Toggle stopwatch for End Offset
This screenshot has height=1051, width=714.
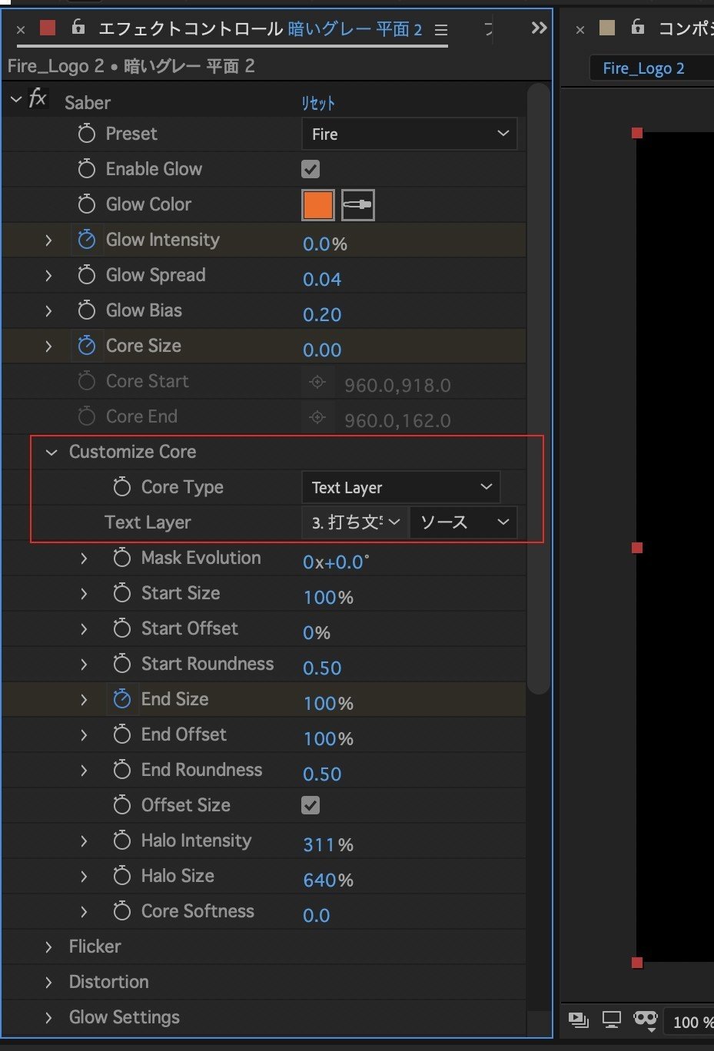click(122, 734)
